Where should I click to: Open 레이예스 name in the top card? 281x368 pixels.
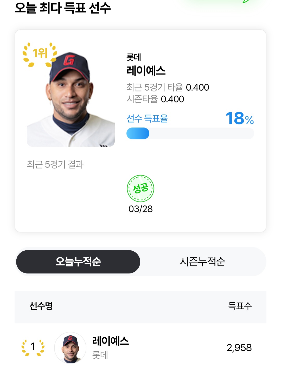click(146, 71)
